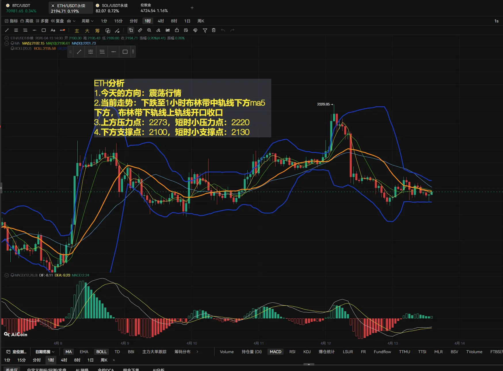The height and width of the screenshot is (371, 503).
Task: Add a new symbol tab with the plus
Action: coord(192,8)
